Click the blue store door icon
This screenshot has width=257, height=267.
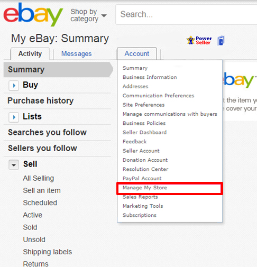(x=221, y=41)
